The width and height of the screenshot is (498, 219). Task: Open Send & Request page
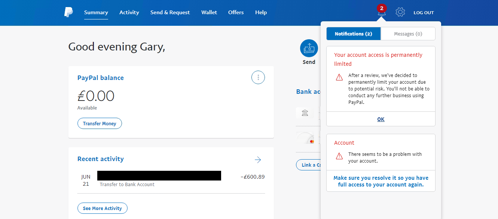coord(170,12)
